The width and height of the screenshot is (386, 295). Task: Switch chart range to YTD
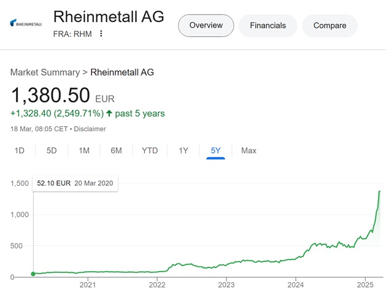pos(150,150)
